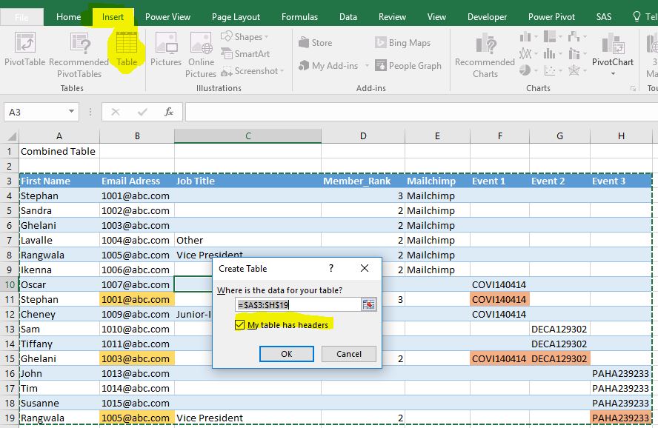658x428 pixels.
Task: Switch to Power View tab
Action: [x=167, y=17]
